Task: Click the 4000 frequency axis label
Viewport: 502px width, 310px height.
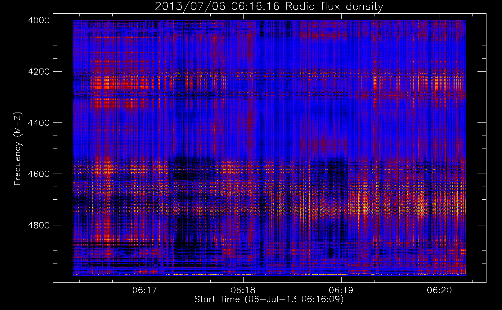Action: [39, 20]
